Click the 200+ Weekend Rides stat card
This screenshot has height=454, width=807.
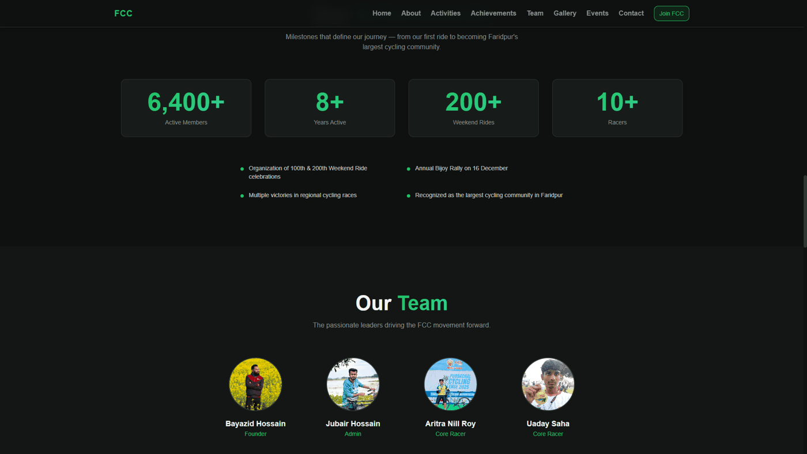click(474, 108)
